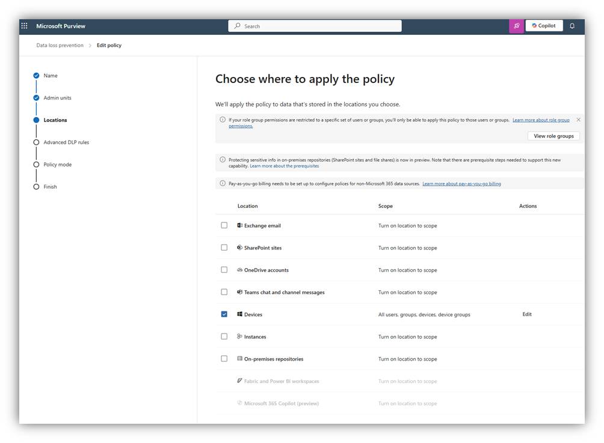Click the On-premises repositories icon

[x=239, y=359]
